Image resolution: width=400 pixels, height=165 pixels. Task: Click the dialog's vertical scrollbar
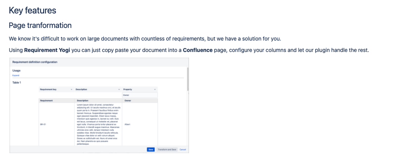point(188,79)
